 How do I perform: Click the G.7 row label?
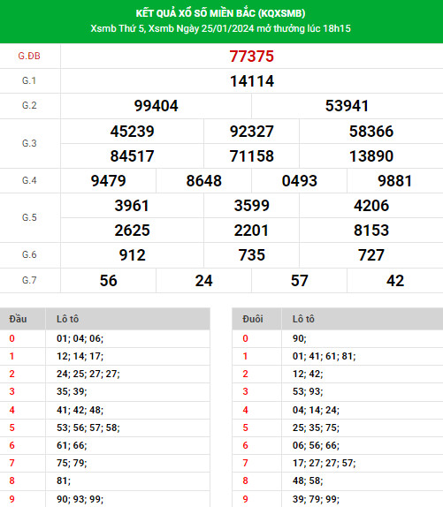coord(29,280)
